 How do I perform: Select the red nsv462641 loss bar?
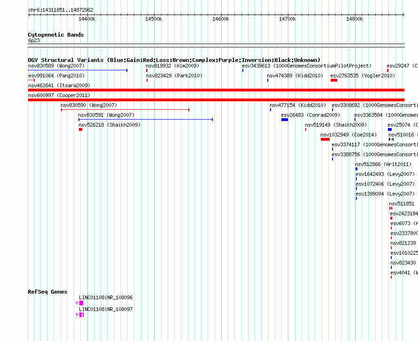pos(216,90)
